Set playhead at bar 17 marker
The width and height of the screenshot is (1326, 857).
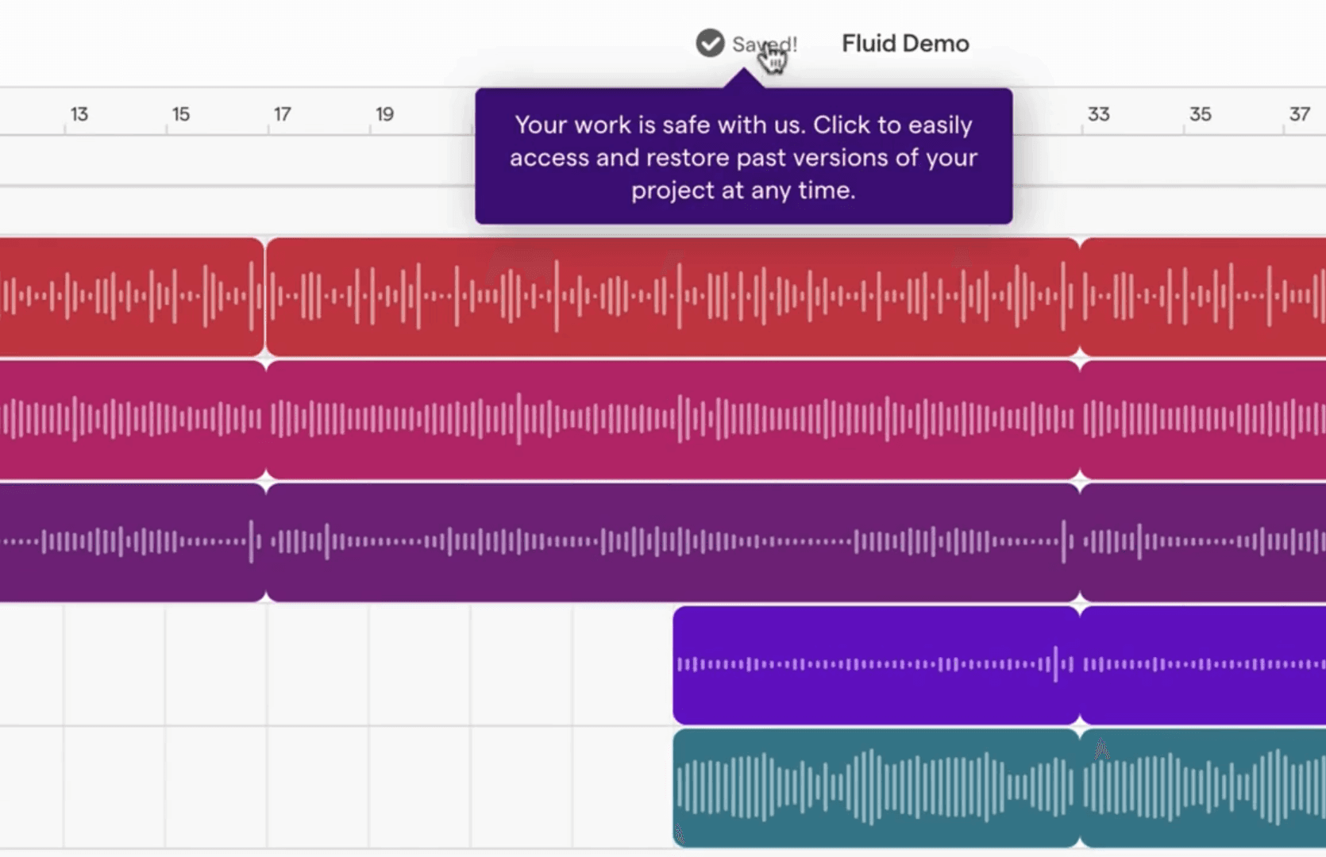282,114
